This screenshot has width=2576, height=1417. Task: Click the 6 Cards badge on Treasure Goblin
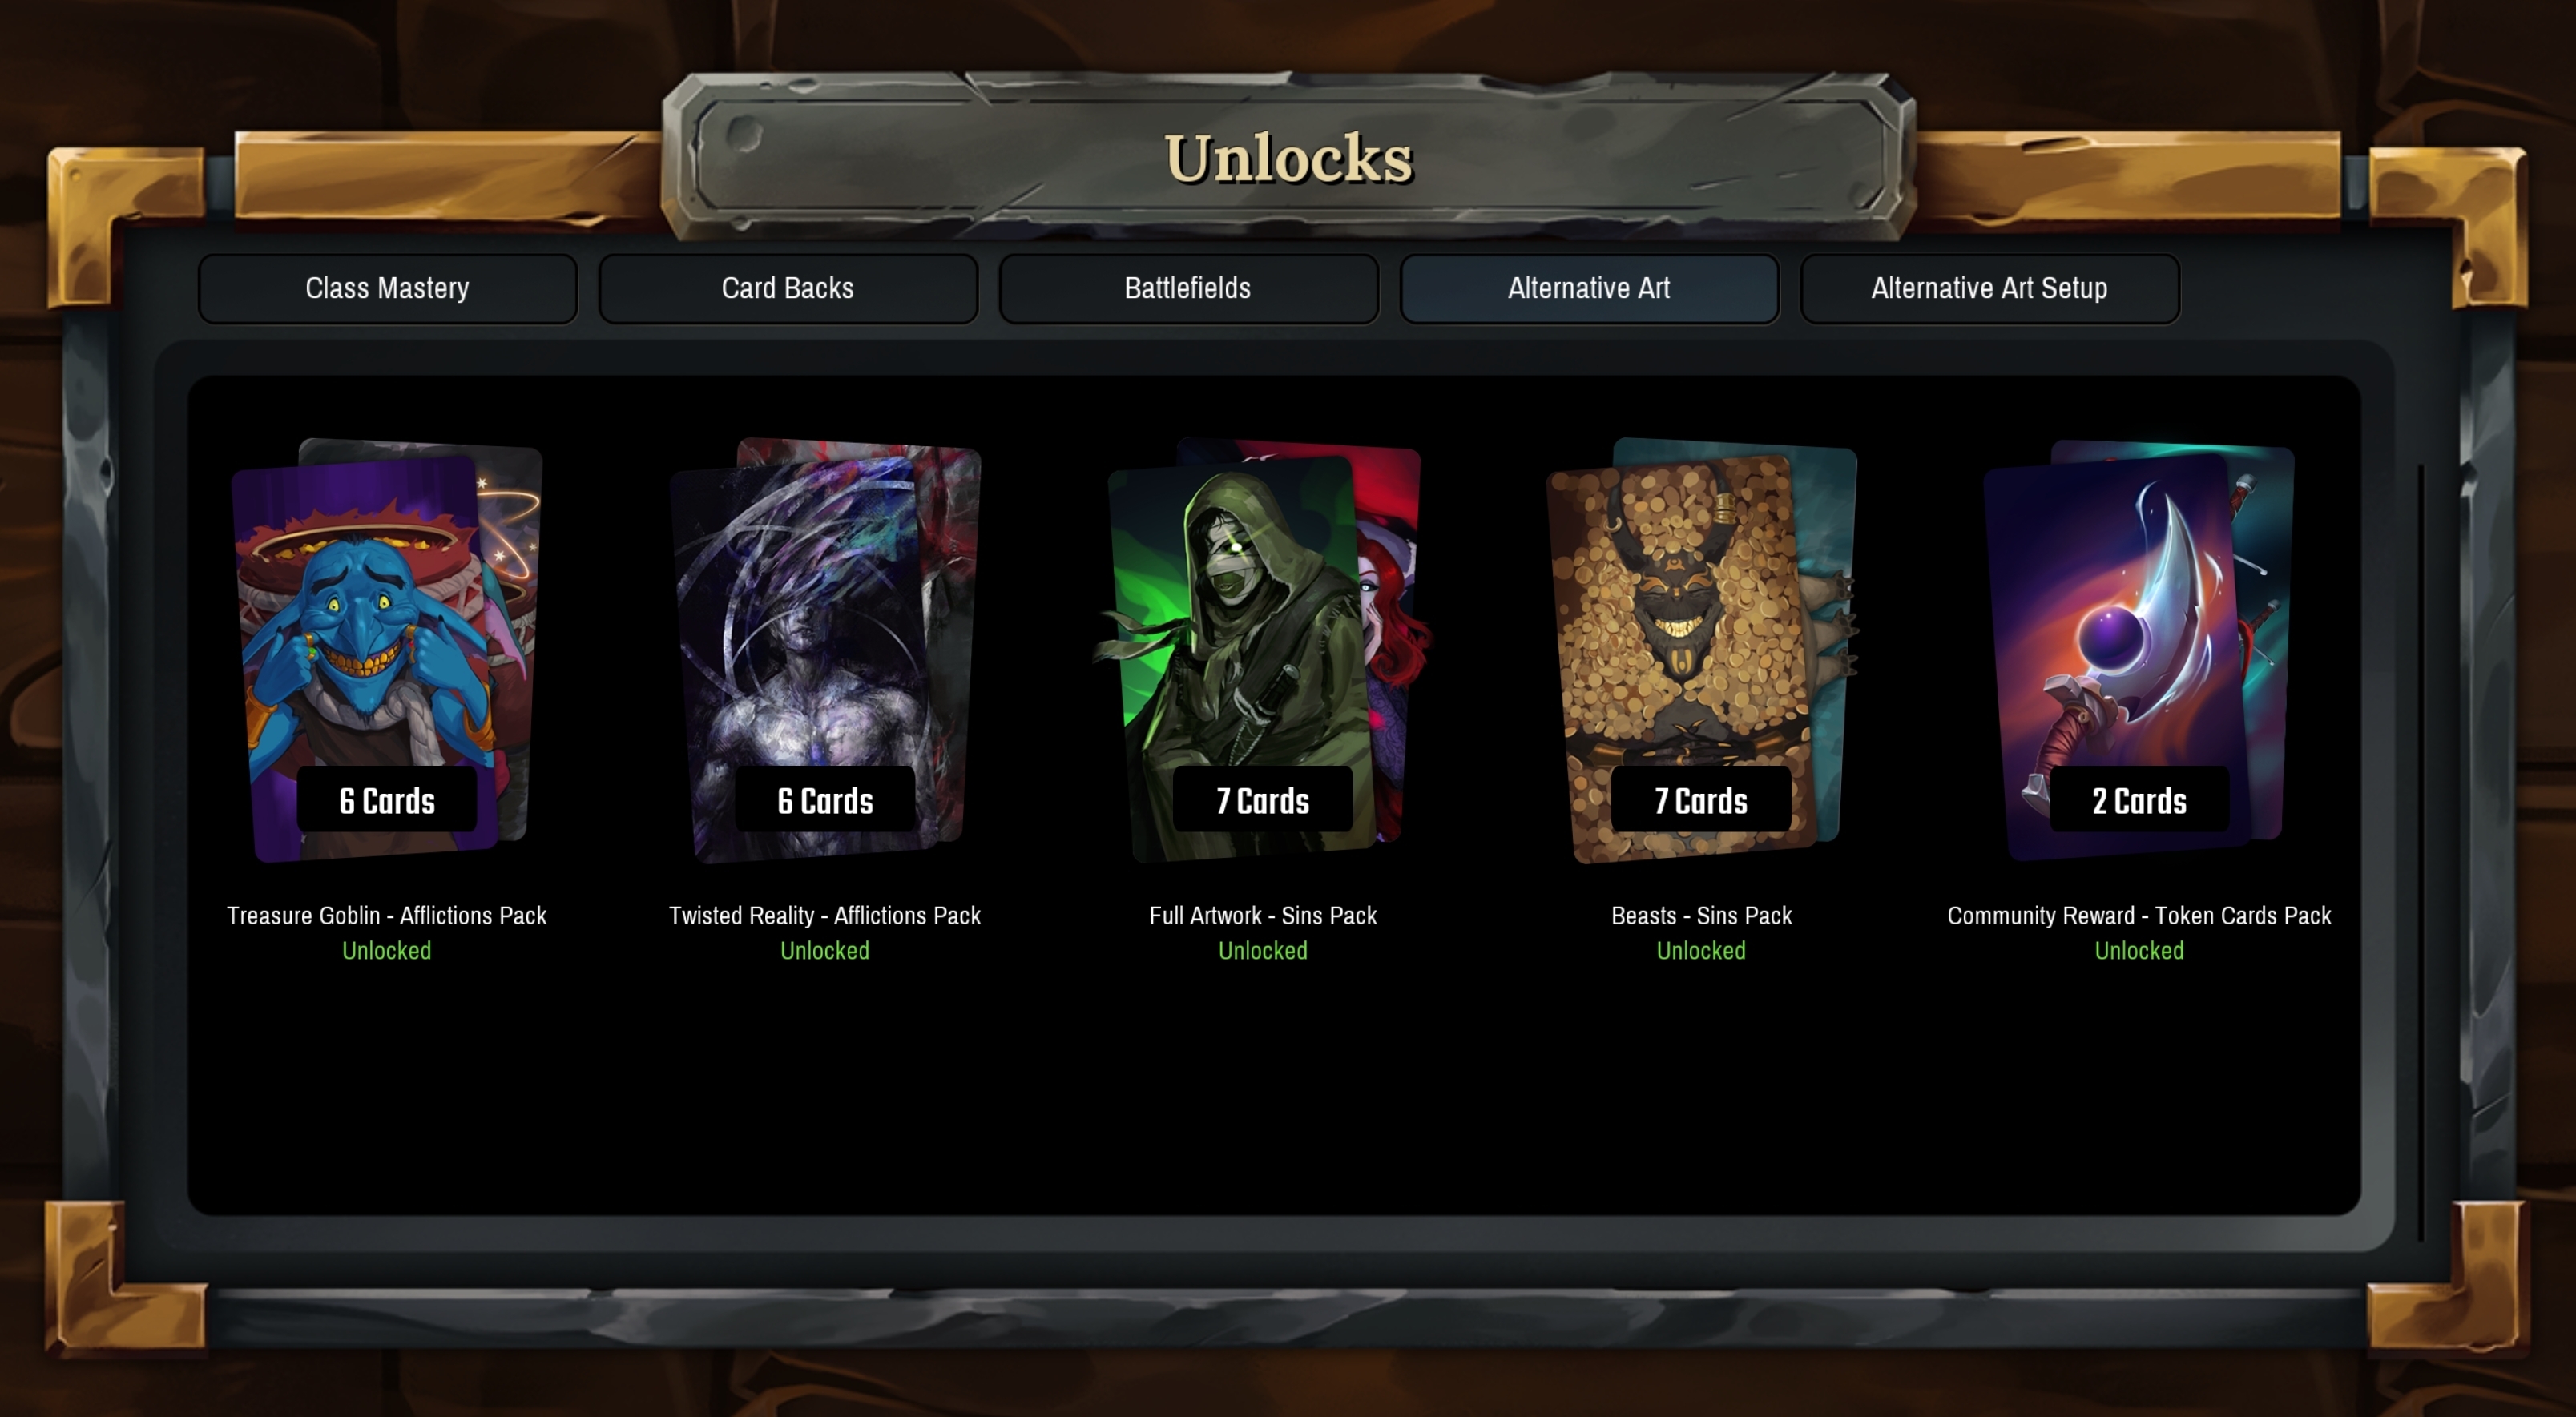pos(387,800)
